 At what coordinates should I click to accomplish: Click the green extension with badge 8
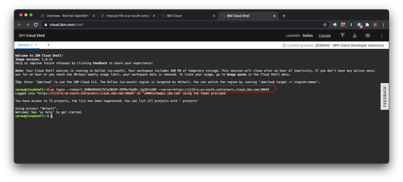(359, 25)
